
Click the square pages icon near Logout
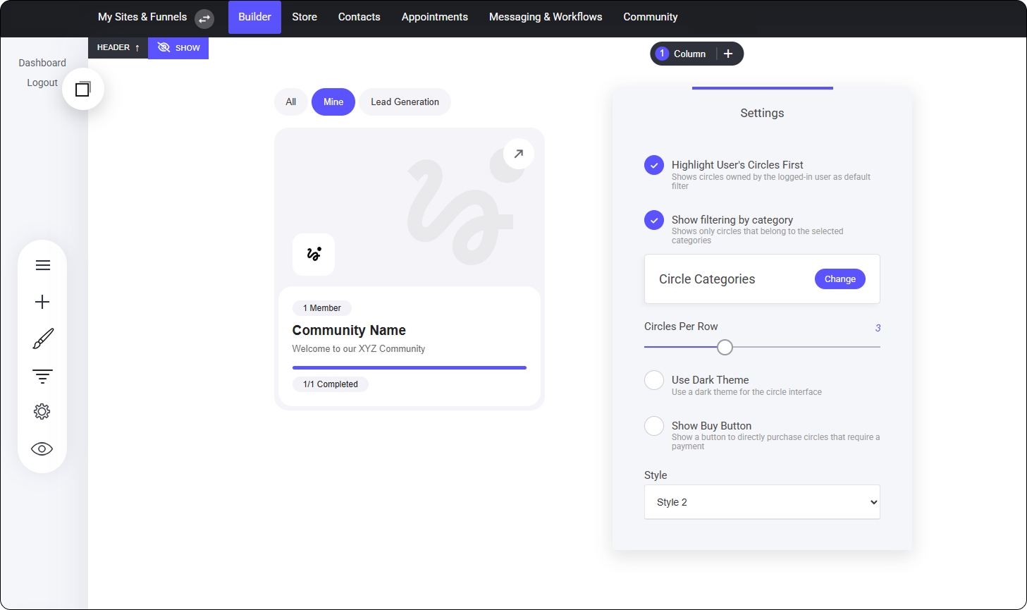pyautogui.click(x=83, y=89)
